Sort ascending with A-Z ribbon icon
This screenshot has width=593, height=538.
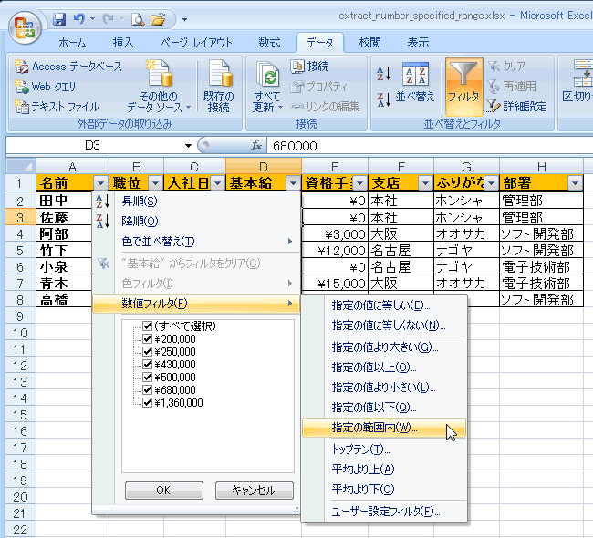(383, 74)
